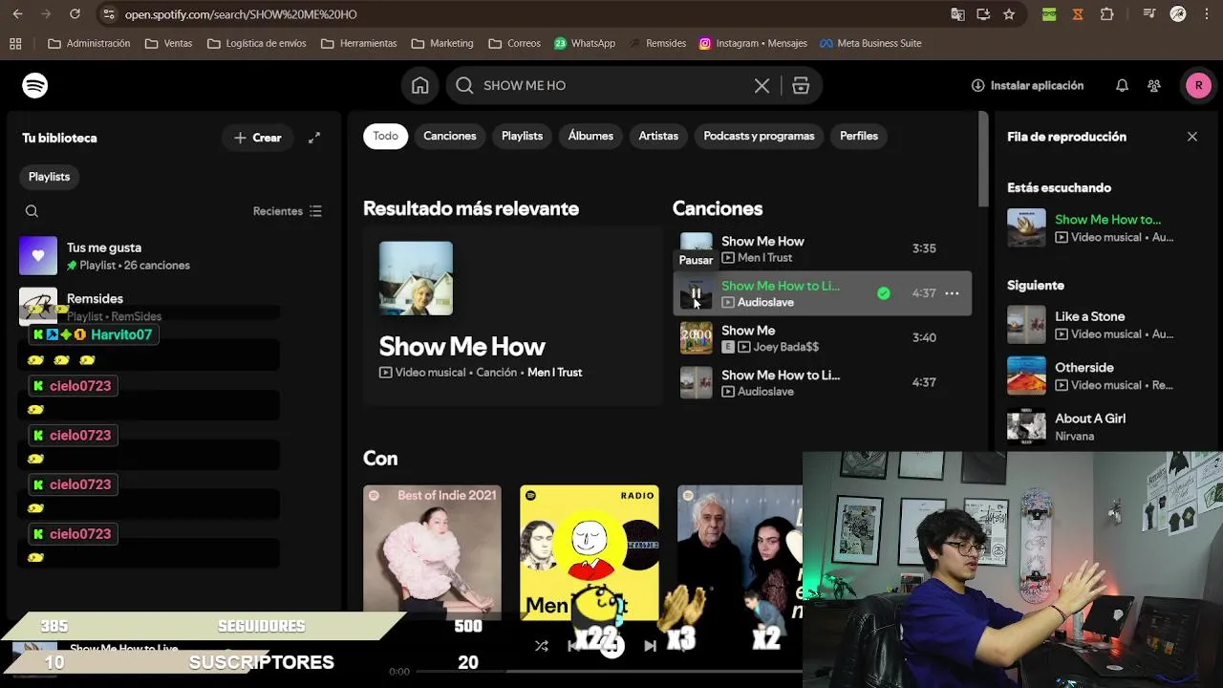Switch to the Canciones filter
Image resolution: width=1223 pixels, height=688 pixels.
click(450, 136)
